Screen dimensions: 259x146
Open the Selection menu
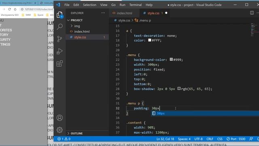click(x=89, y=5)
